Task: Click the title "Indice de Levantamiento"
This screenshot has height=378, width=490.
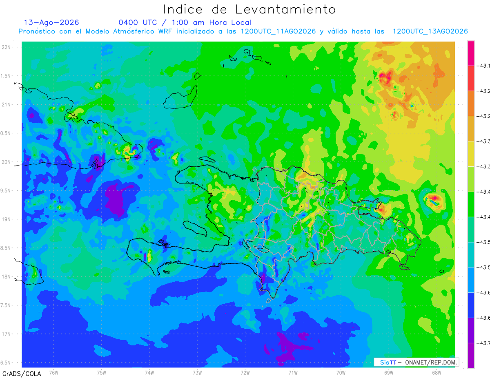Action: 249,9
